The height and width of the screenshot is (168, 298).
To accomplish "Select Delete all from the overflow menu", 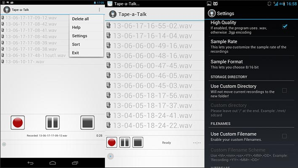I will [x=86, y=19].
